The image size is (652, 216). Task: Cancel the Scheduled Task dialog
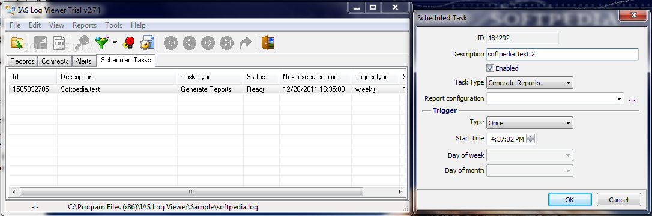click(618, 200)
